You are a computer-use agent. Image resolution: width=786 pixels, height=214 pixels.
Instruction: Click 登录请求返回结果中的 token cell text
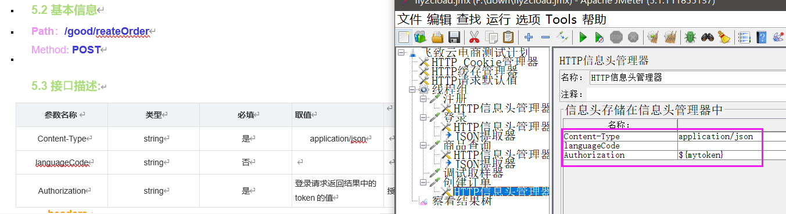[x=336, y=191]
